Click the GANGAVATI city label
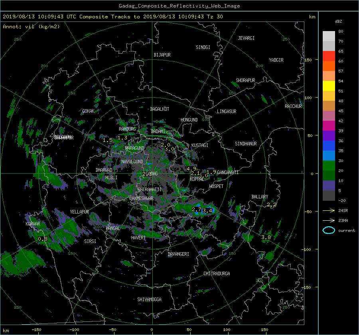 click(228, 172)
